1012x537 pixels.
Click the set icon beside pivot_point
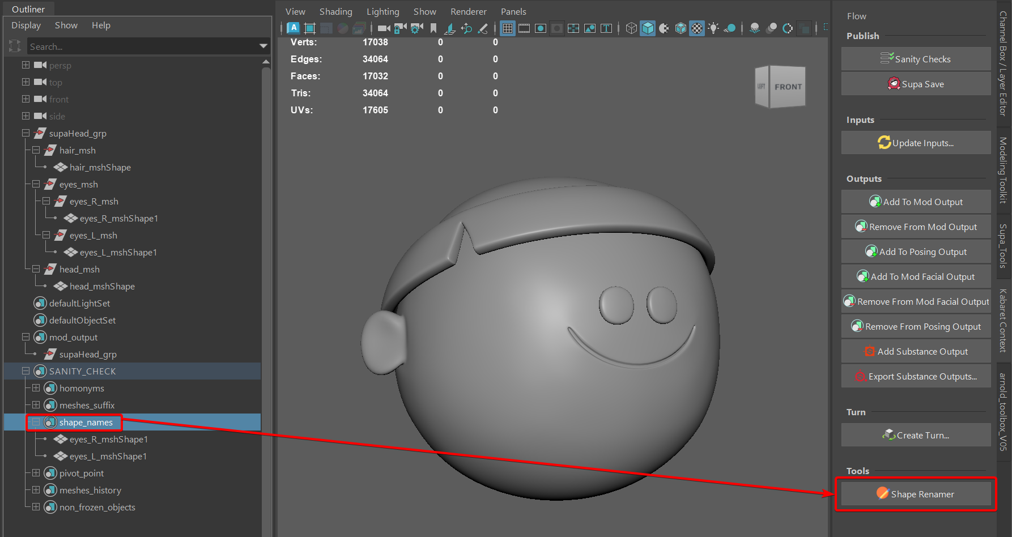coord(50,473)
